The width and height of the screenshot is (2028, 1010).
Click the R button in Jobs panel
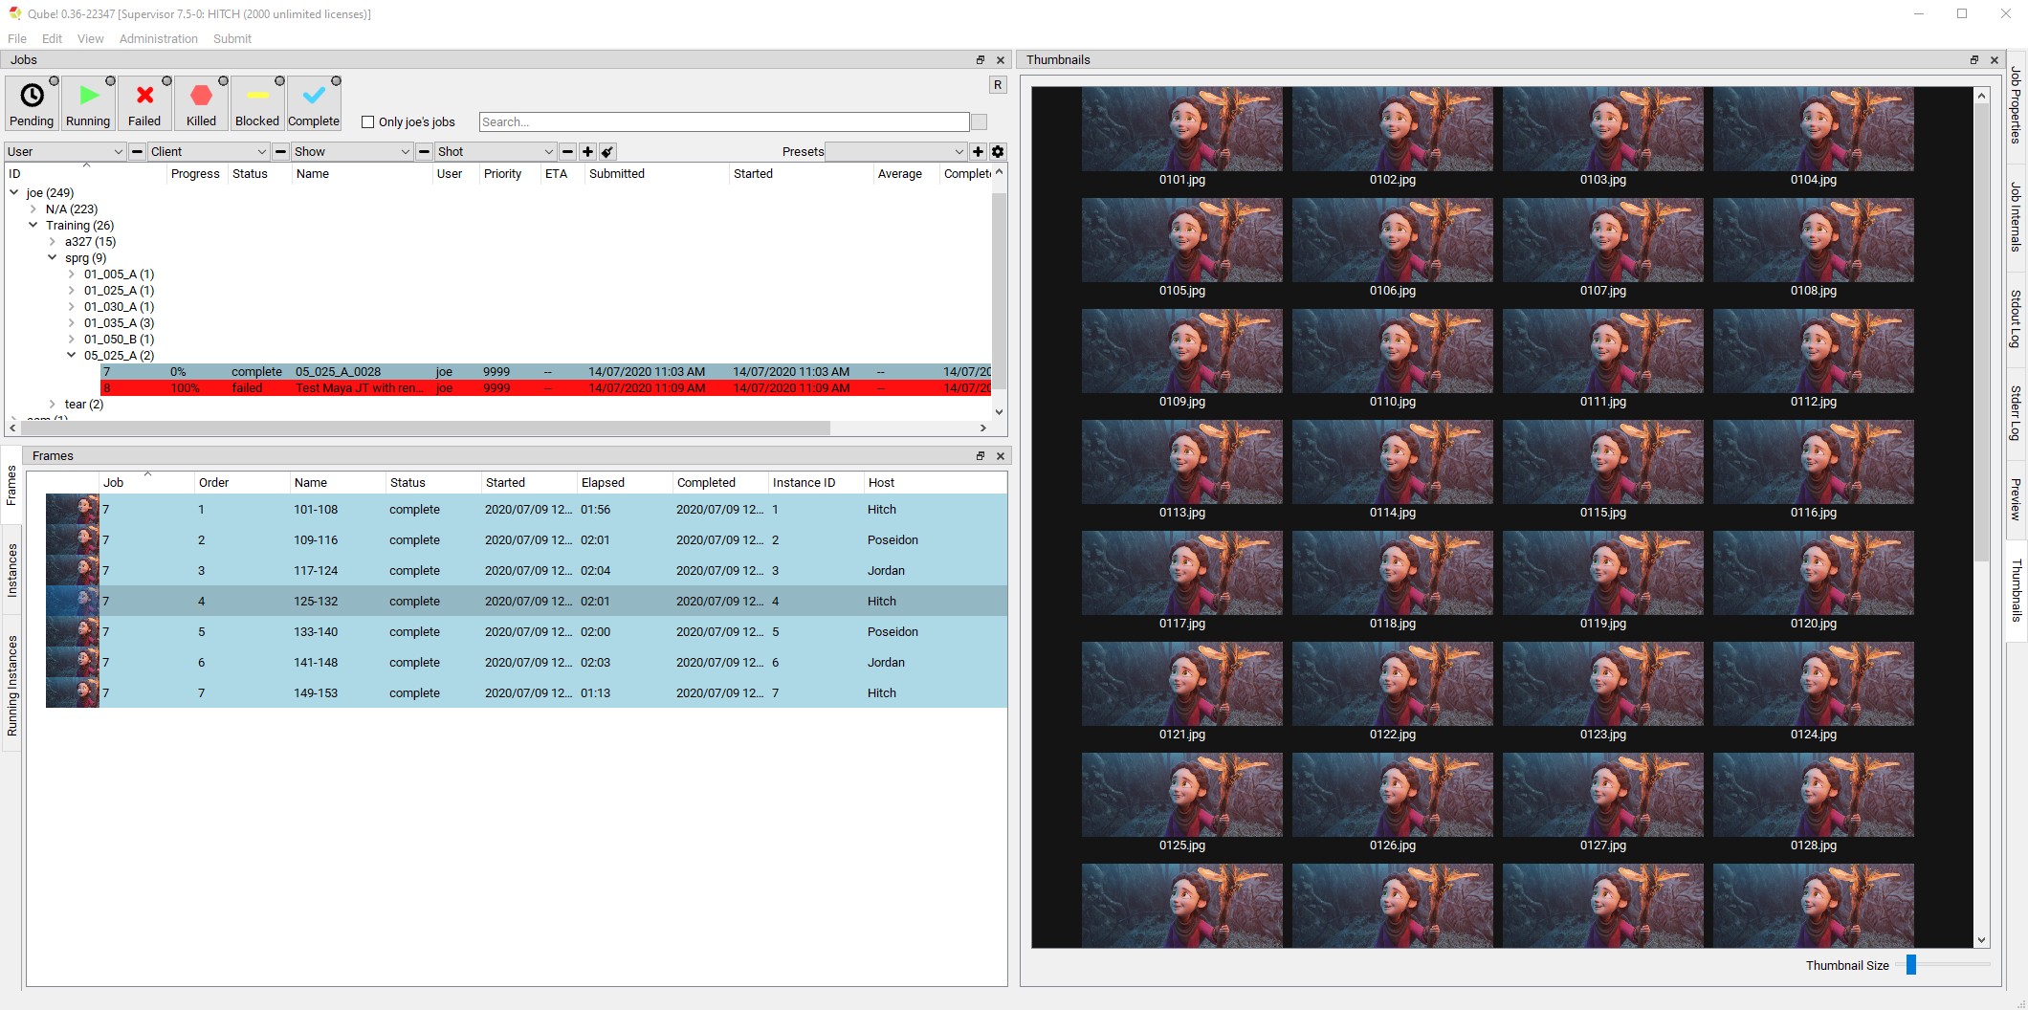(x=998, y=85)
